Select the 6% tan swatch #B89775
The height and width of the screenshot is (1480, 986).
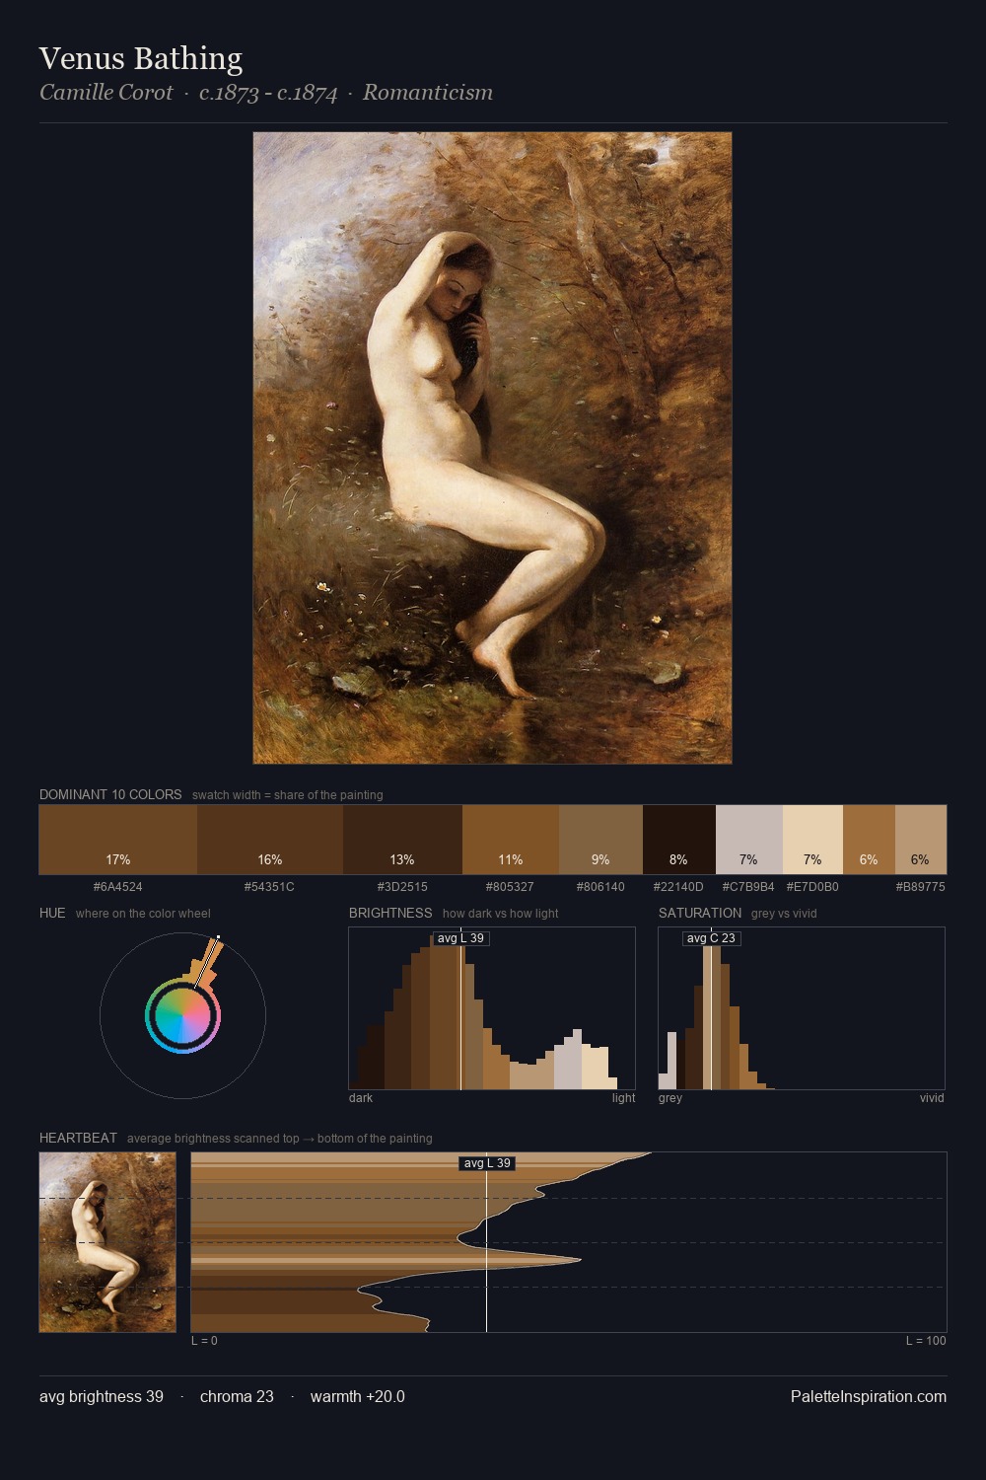(921, 840)
